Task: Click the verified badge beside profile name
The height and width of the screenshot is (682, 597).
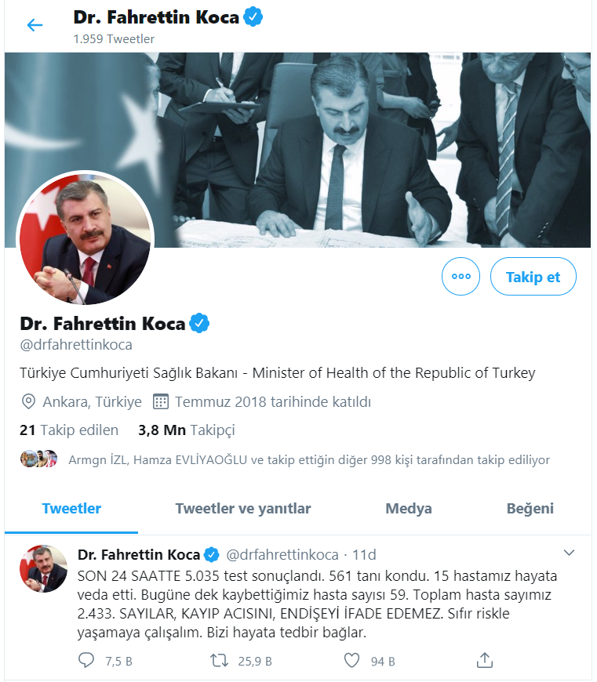Action: click(200, 323)
